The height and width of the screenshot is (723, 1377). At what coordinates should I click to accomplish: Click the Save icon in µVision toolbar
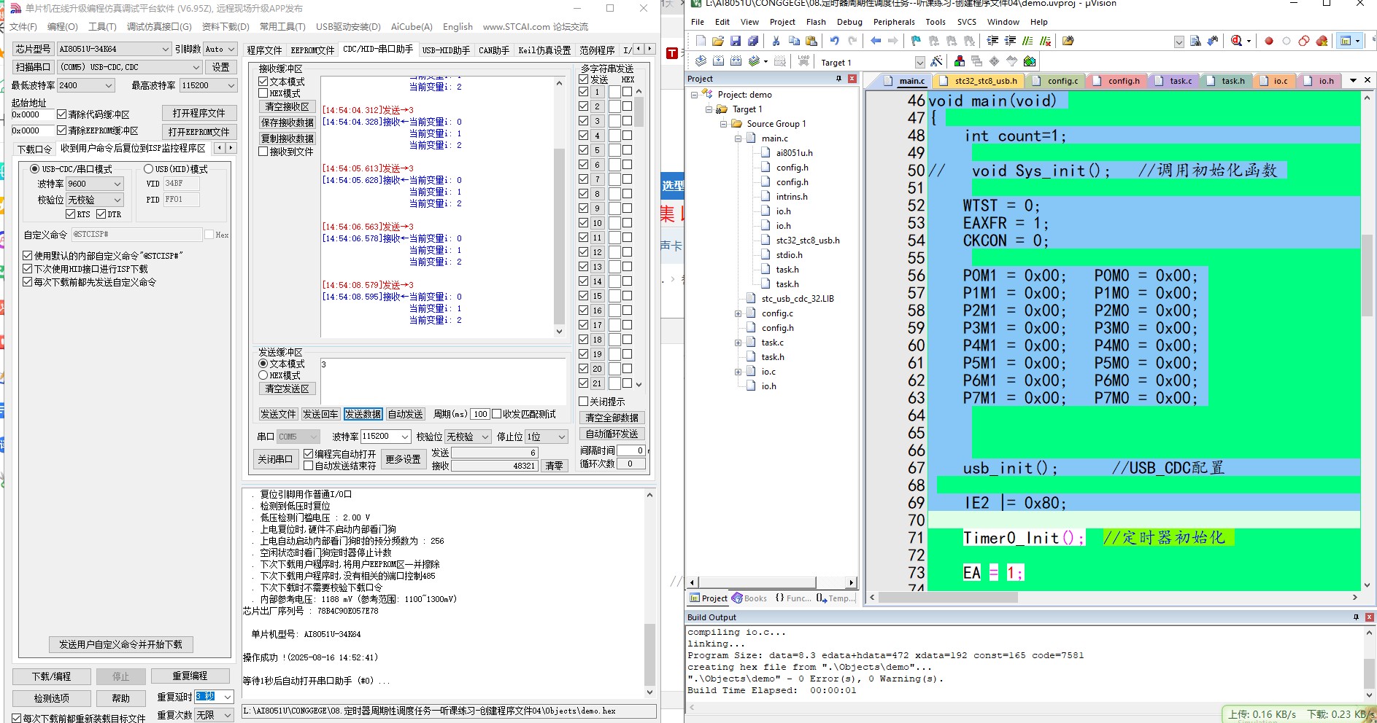[736, 41]
